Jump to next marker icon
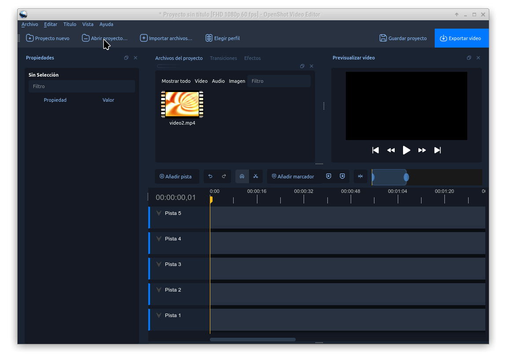Screen dimensions: 506x362 coord(342,177)
